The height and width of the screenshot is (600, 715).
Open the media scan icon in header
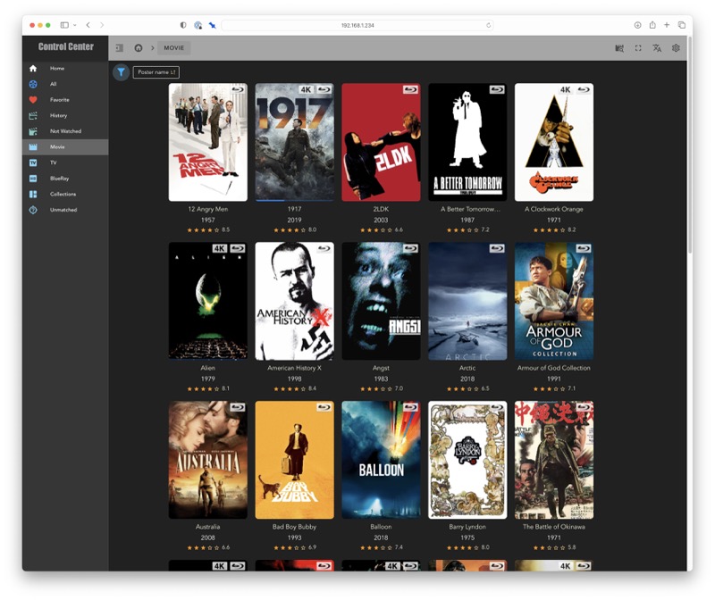[x=619, y=48]
